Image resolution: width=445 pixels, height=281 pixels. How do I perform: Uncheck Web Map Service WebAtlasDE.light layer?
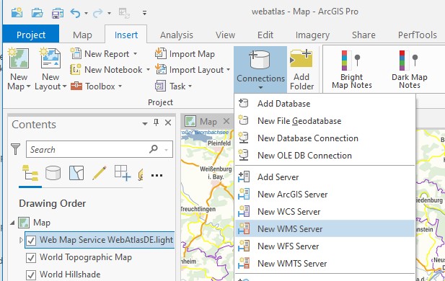30,241
